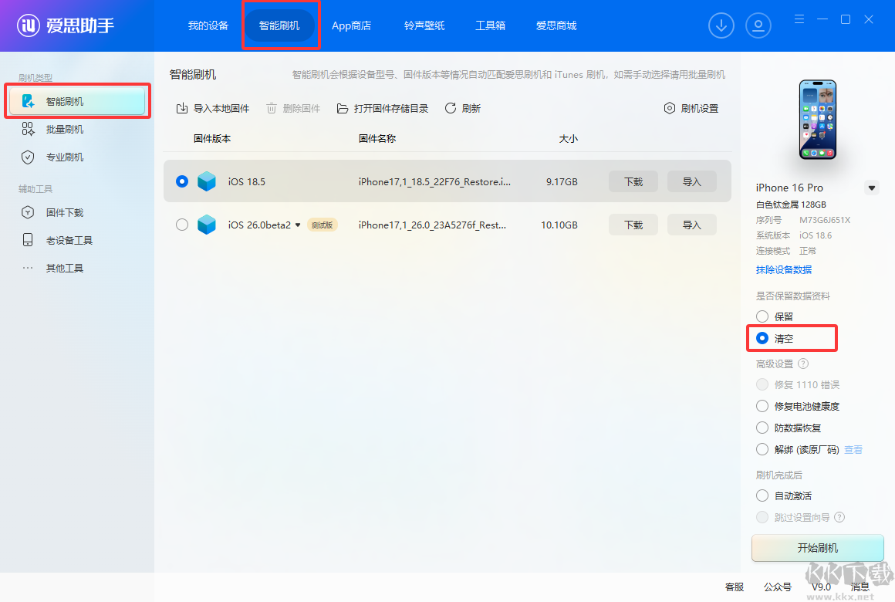
Task: Click the 抹除设备数据 link
Action: point(784,269)
